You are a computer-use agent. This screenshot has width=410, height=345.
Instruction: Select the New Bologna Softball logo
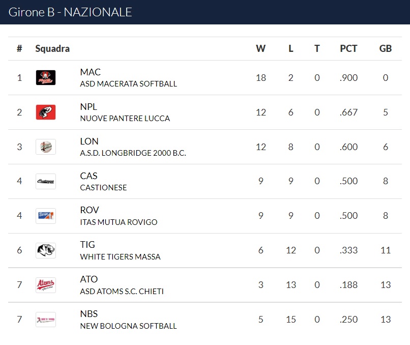click(46, 320)
